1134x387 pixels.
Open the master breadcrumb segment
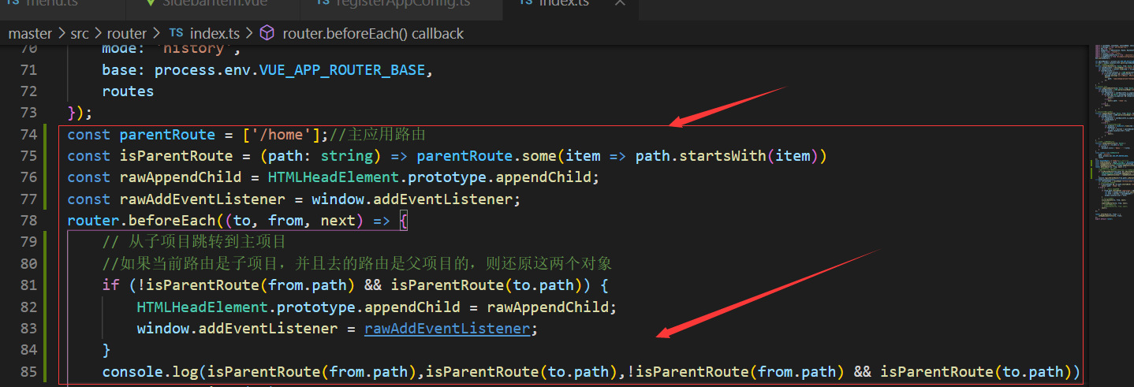30,33
